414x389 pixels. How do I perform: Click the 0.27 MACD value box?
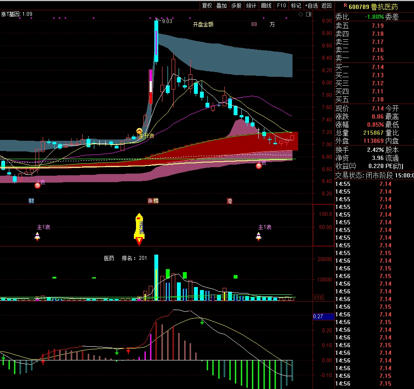[324, 316]
